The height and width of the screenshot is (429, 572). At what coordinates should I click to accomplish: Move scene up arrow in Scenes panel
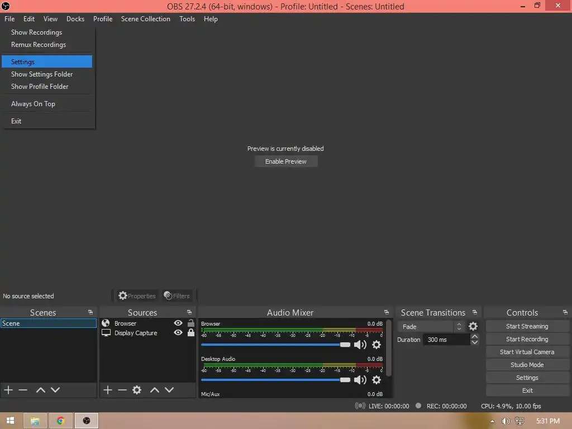click(x=40, y=390)
